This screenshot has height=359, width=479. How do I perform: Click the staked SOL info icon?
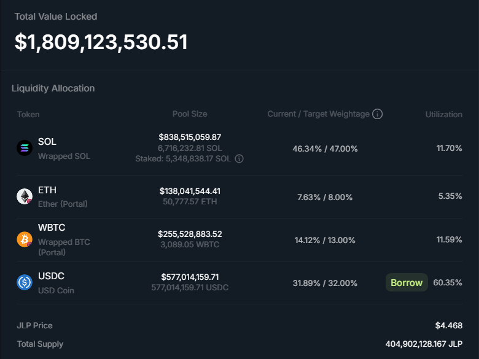click(x=240, y=159)
